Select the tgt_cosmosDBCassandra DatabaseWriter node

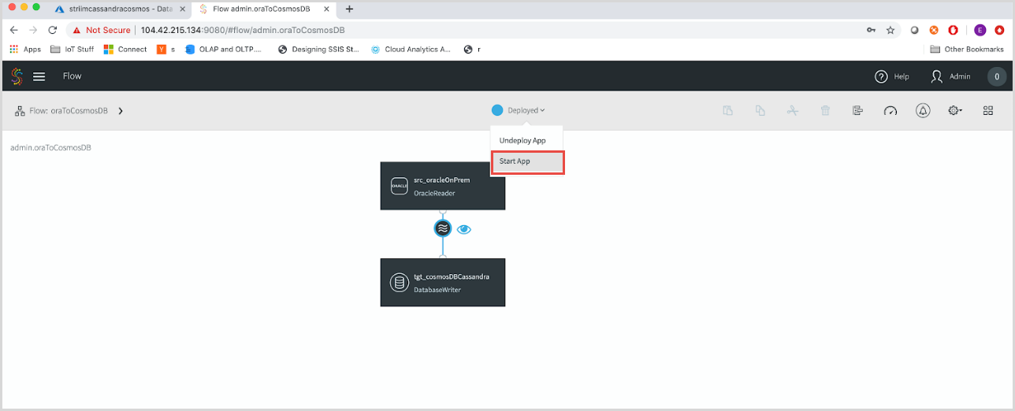[x=442, y=283]
